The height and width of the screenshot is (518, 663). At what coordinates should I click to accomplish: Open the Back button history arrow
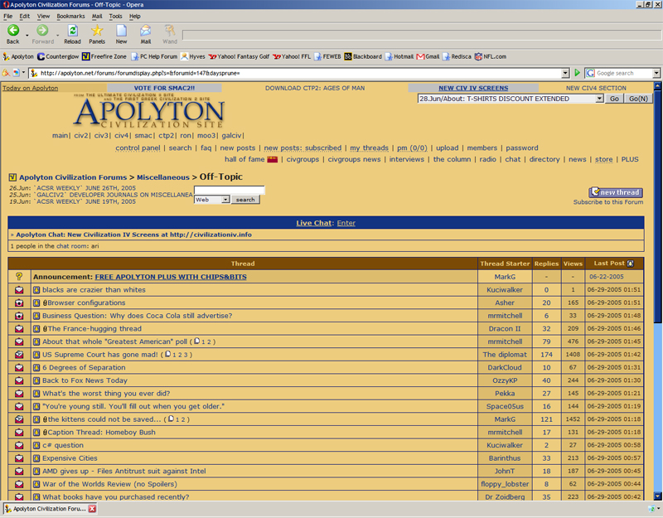coord(27,36)
